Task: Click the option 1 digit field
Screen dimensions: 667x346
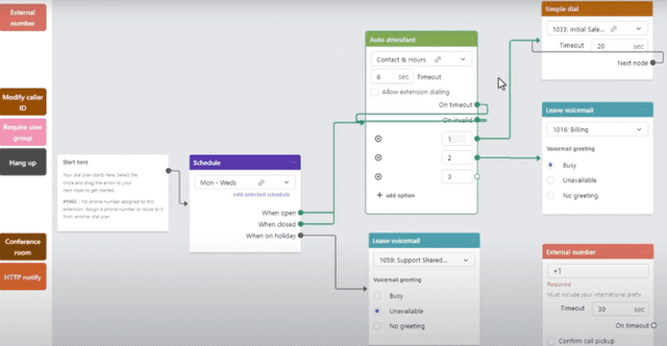Action: click(457, 139)
